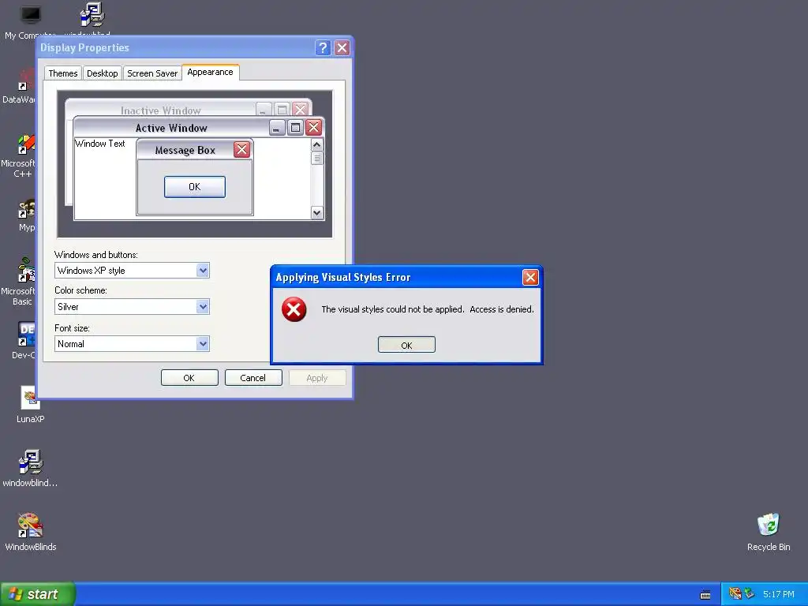Click the keyboard icon on the taskbar
This screenshot has width=808, height=606.
(705, 595)
